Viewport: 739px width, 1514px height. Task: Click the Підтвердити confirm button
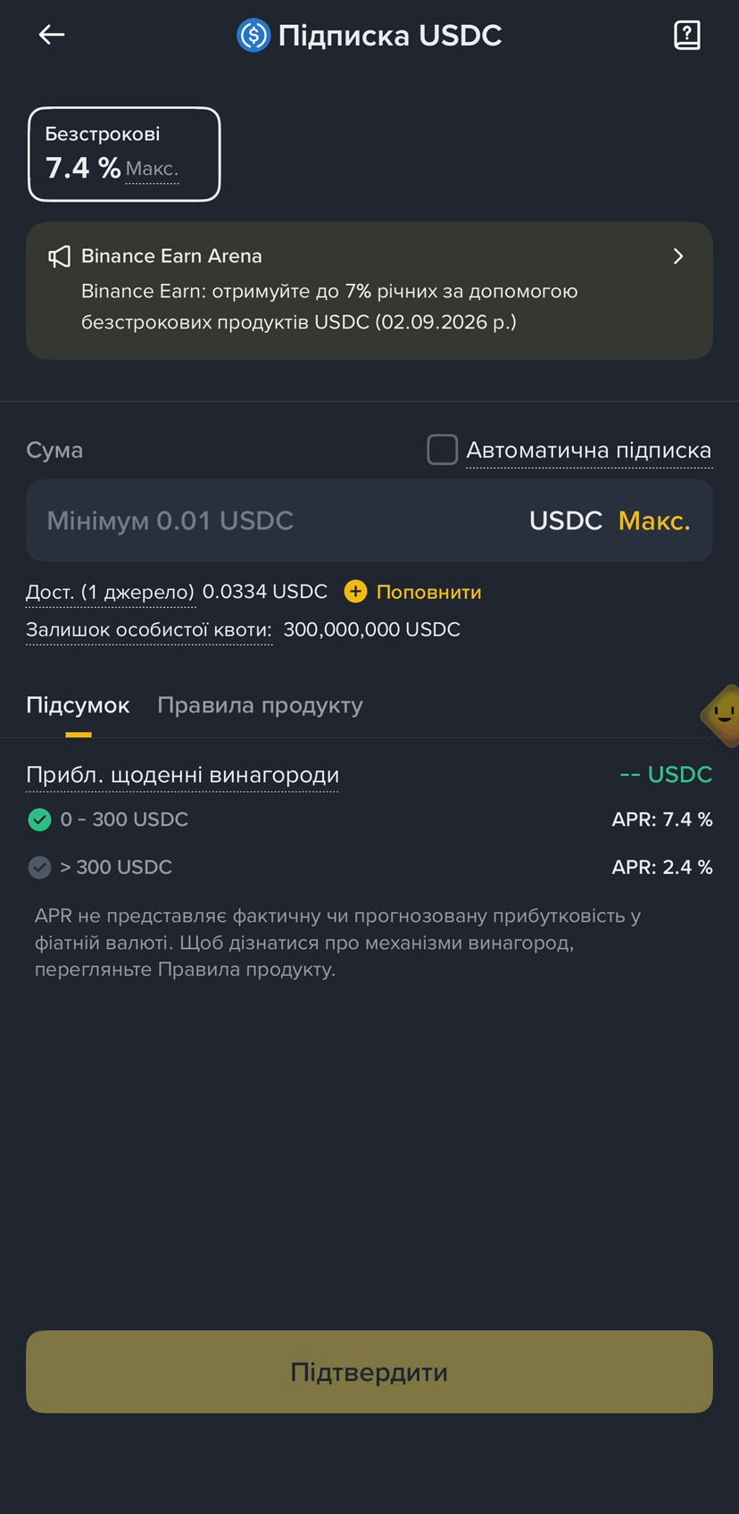pyautogui.click(x=369, y=1371)
